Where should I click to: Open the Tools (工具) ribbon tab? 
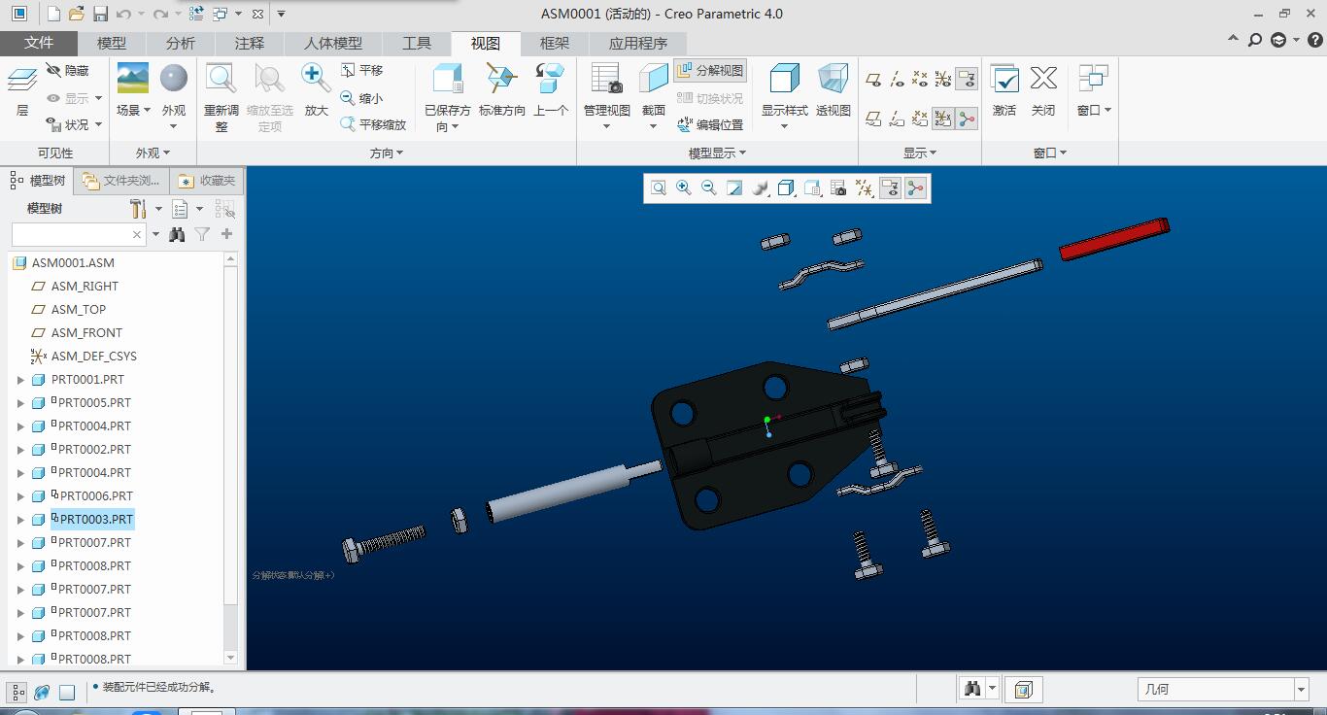[x=417, y=44]
